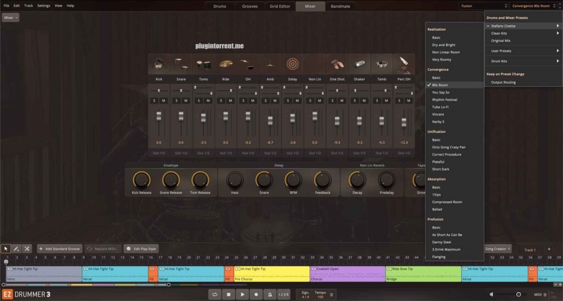
Task: Solo the Snare channel
Action: [176, 101]
